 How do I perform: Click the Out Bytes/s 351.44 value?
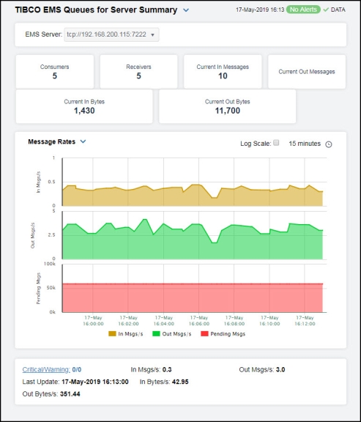(70, 393)
